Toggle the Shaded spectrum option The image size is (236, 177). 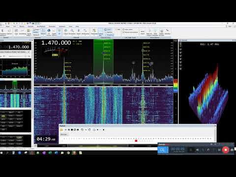pyautogui.click(x=36, y=32)
